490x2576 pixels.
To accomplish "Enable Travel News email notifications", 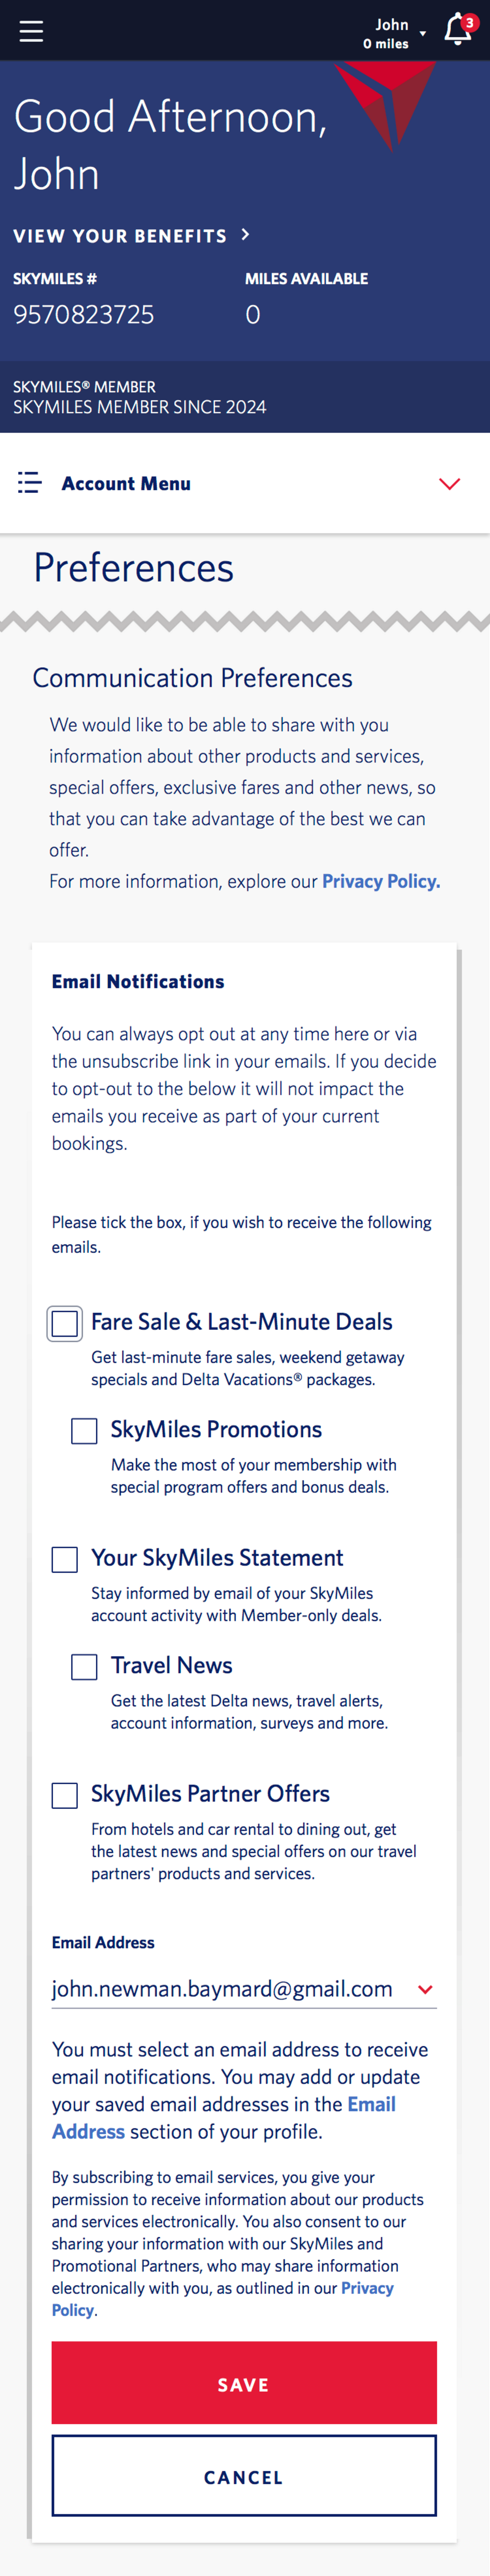I will [x=83, y=1666].
